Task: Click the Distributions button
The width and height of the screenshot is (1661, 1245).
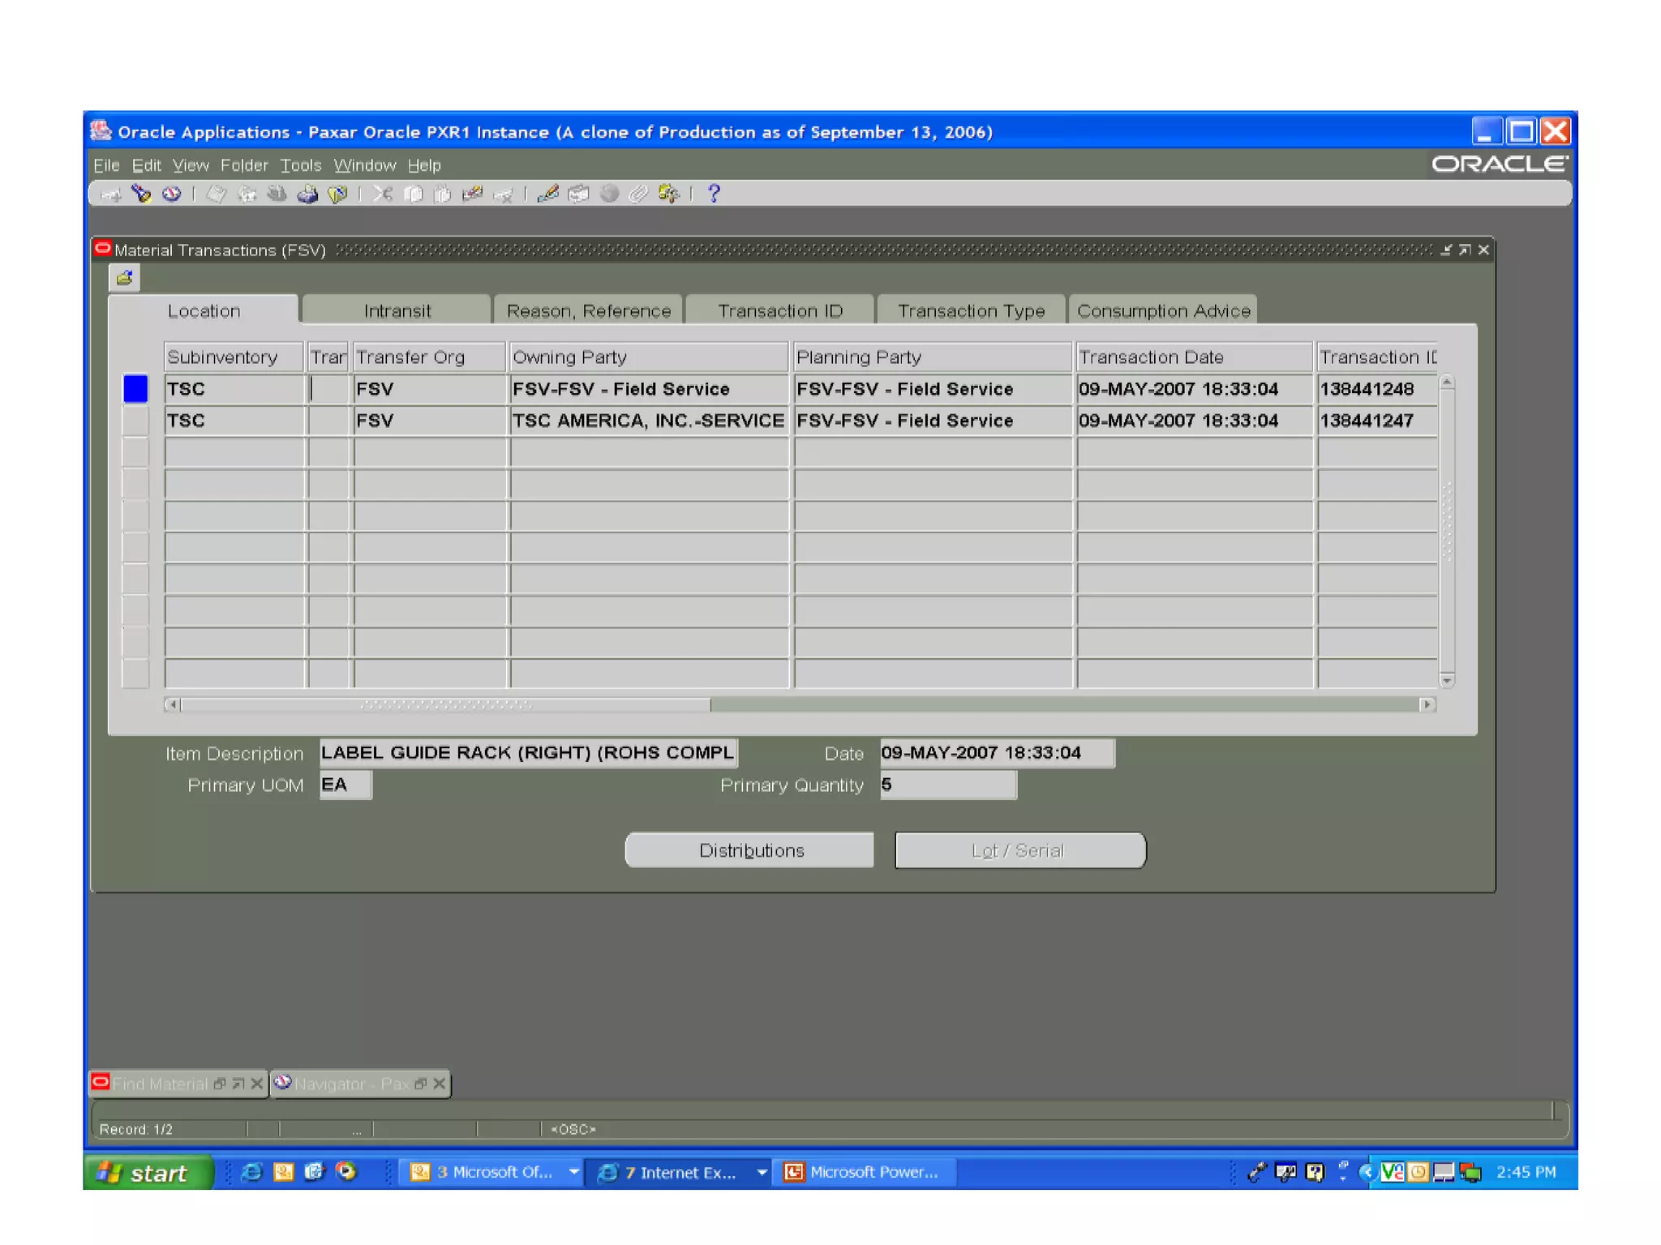Action: pos(750,850)
